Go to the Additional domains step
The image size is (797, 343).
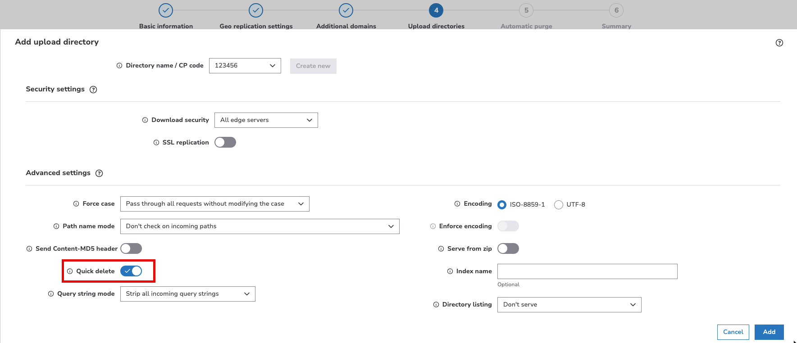pyautogui.click(x=346, y=10)
